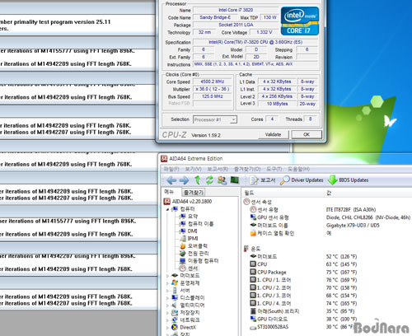Open the 즐겨찾기(O) menu in AIDA64
Viewport: 412px width, 336px height.
tap(247, 169)
